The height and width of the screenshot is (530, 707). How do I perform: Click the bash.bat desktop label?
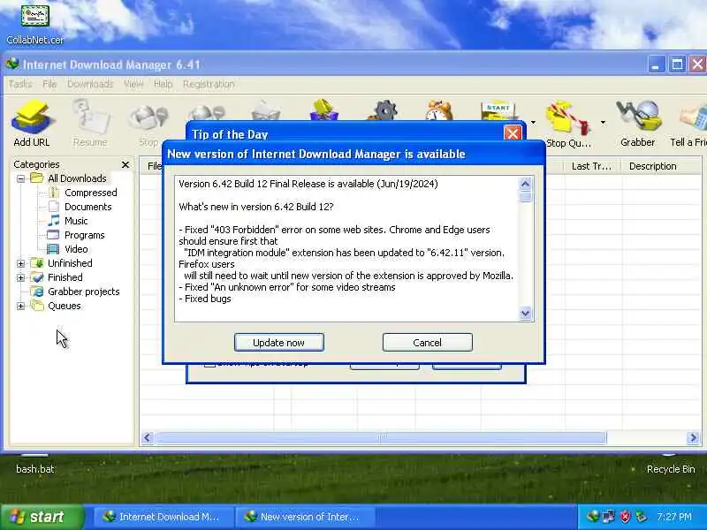(x=34, y=469)
